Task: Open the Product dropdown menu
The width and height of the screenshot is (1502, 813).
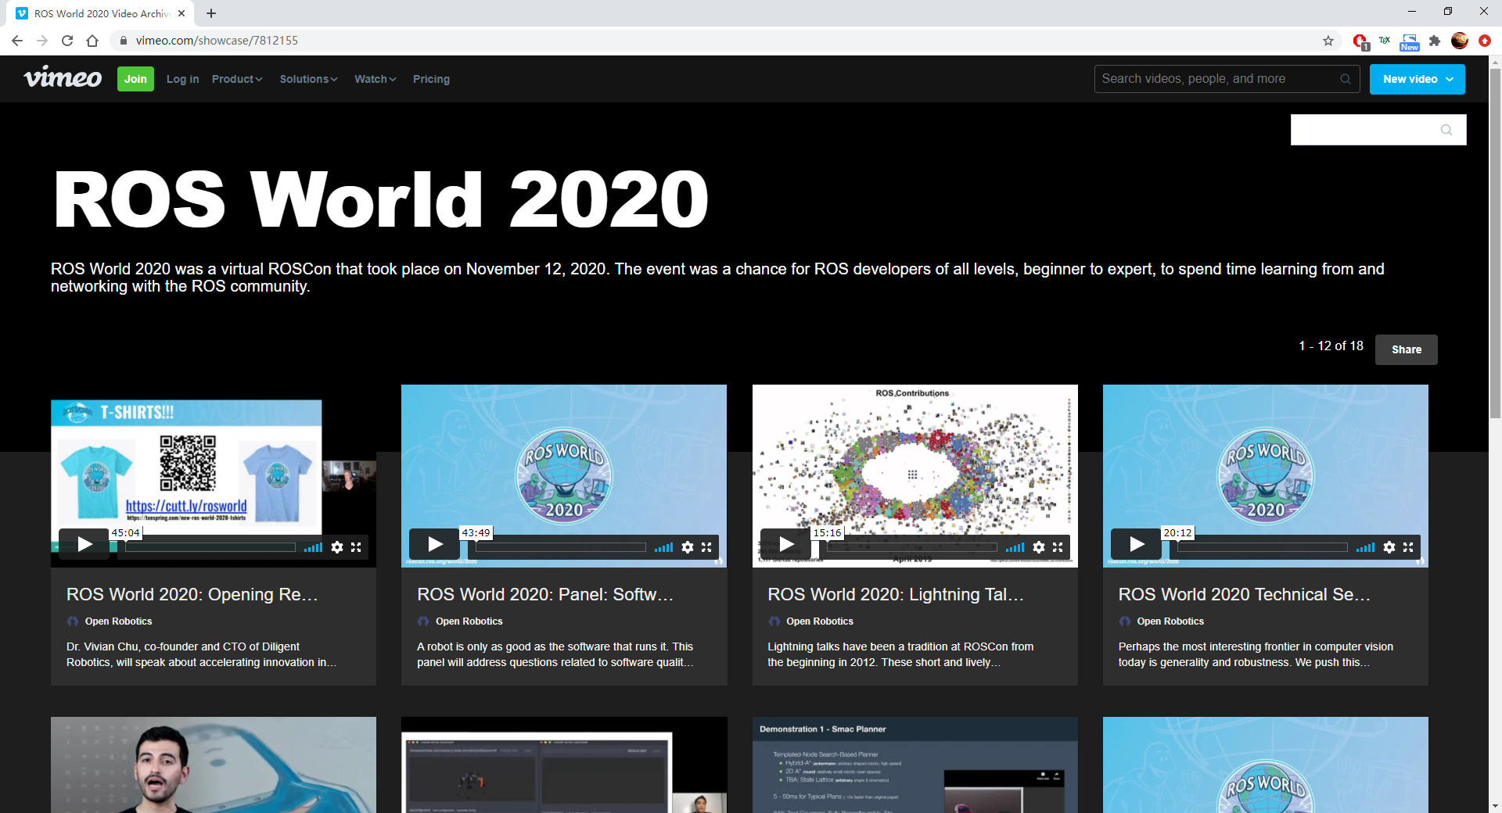Action: coord(236,79)
